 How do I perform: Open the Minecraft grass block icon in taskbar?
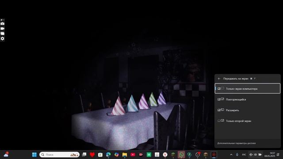[x=173, y=155]
